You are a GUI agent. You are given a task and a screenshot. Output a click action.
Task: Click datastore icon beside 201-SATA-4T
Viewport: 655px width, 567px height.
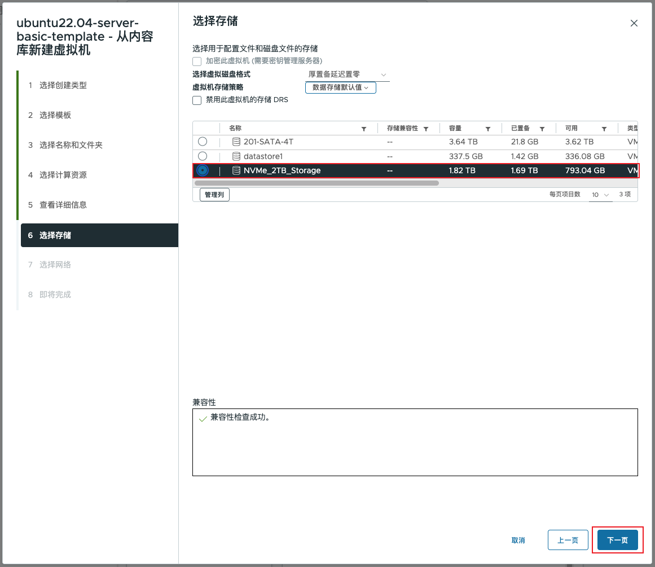click(x=236, y=142)
